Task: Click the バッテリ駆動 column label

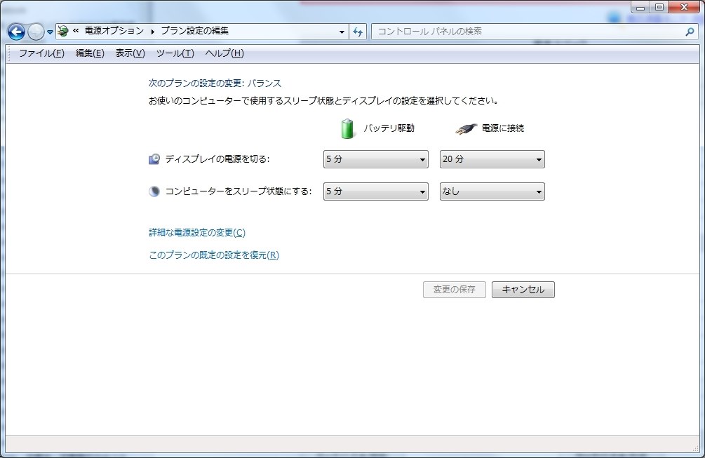Action: pos(389,128)
